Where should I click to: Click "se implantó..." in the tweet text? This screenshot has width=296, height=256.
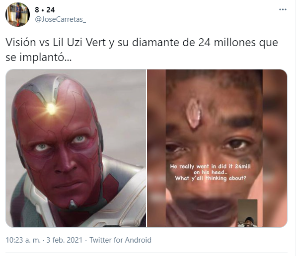coord(39,58)
